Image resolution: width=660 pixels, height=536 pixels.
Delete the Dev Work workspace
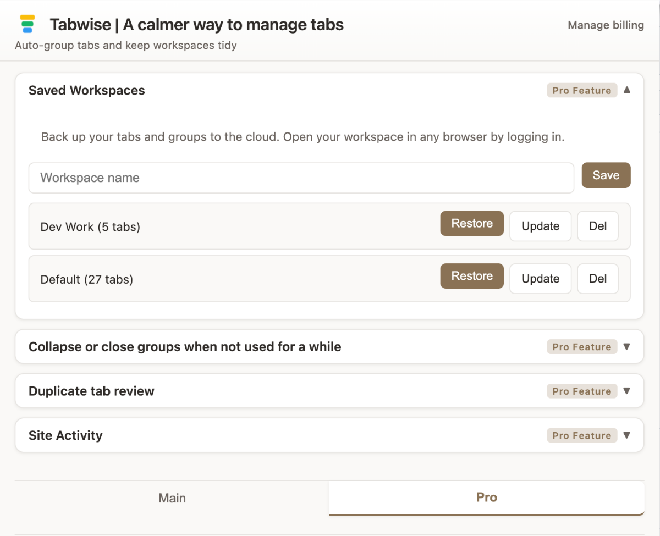pos(597,226)
